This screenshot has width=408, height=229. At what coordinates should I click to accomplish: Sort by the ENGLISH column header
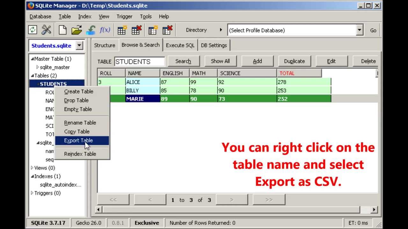pyautogui.click(x=175, y=73)
